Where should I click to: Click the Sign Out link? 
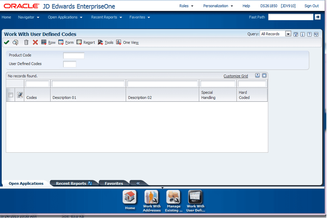311,6
